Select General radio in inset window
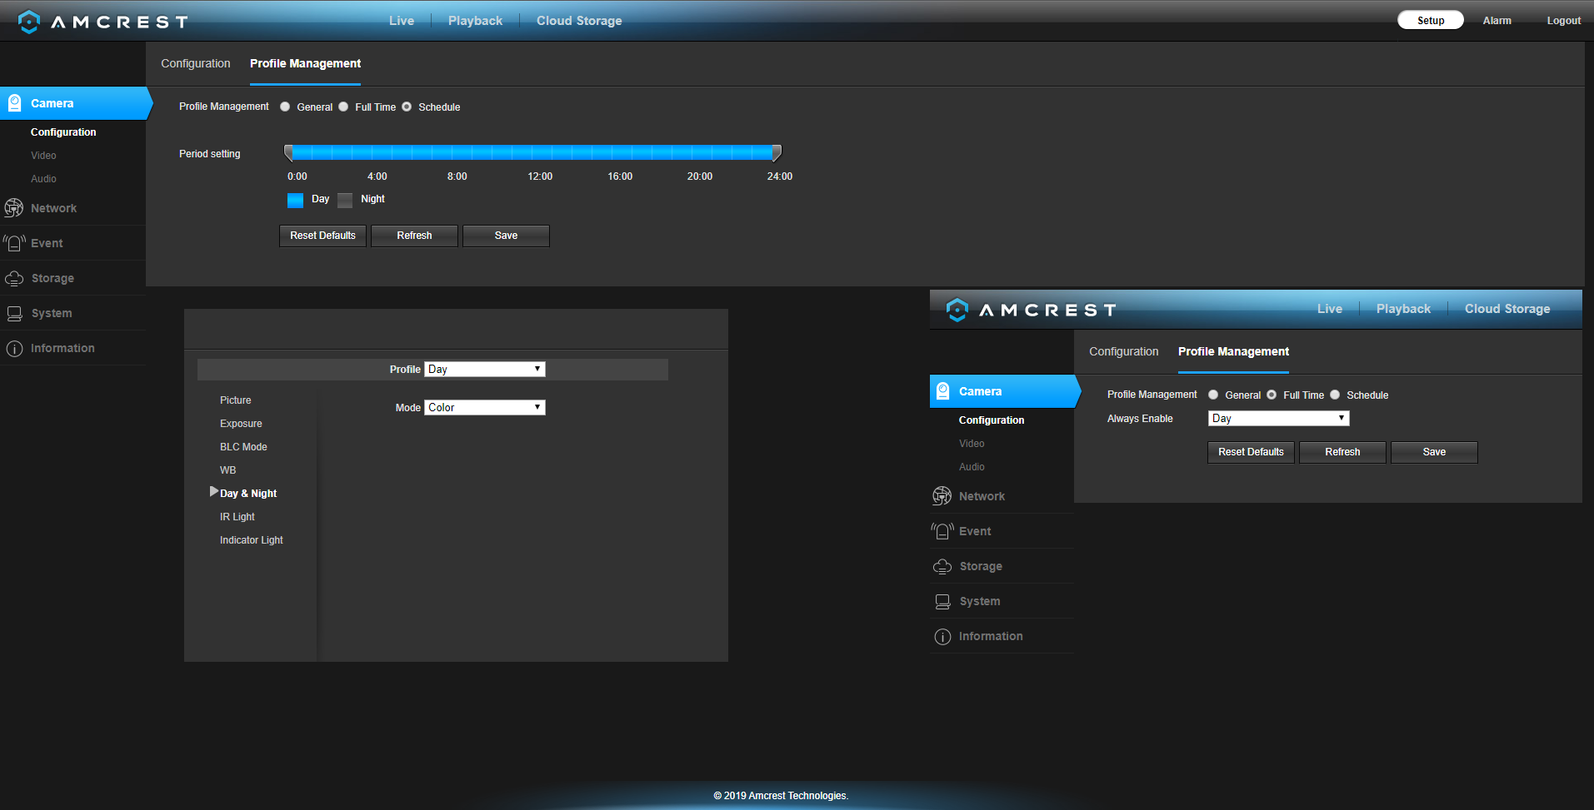Screen dimensions: 1594x810 [1213, 395]
